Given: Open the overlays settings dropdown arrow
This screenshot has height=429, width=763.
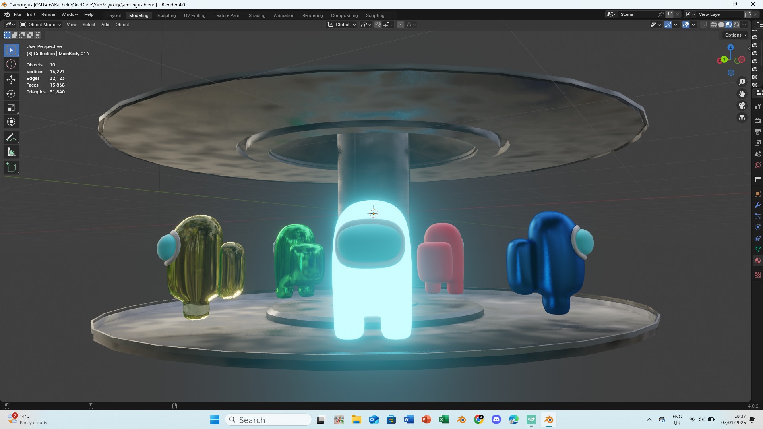Looking at the screenshot, I should click(693, 25).
